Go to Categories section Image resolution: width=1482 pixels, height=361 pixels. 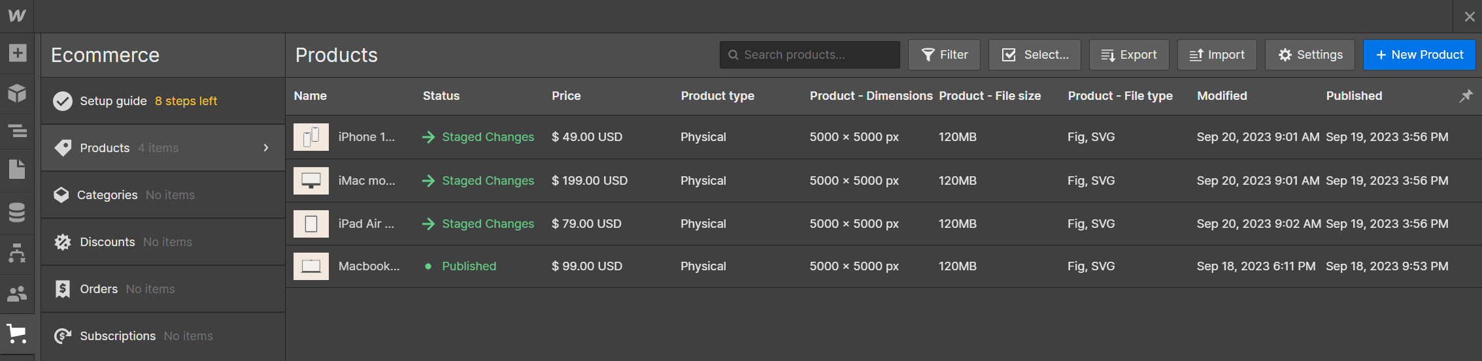[163, 195]
